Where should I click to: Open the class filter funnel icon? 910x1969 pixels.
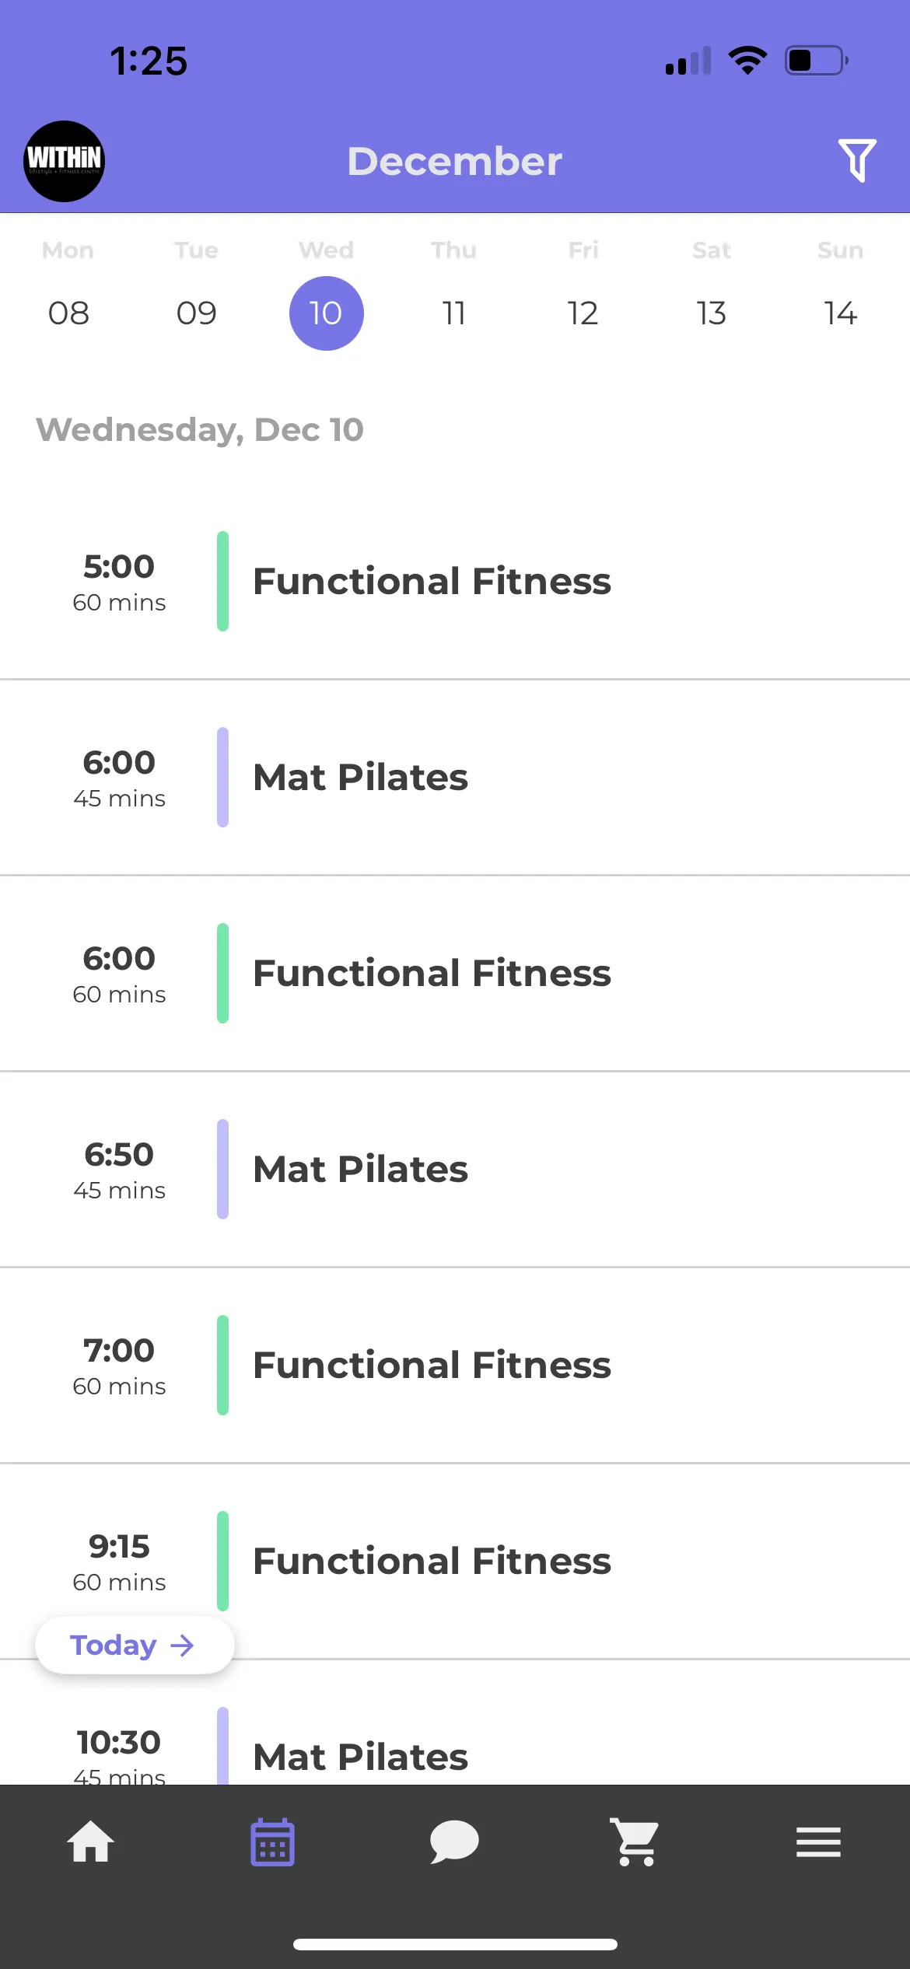tap(856, 160)
